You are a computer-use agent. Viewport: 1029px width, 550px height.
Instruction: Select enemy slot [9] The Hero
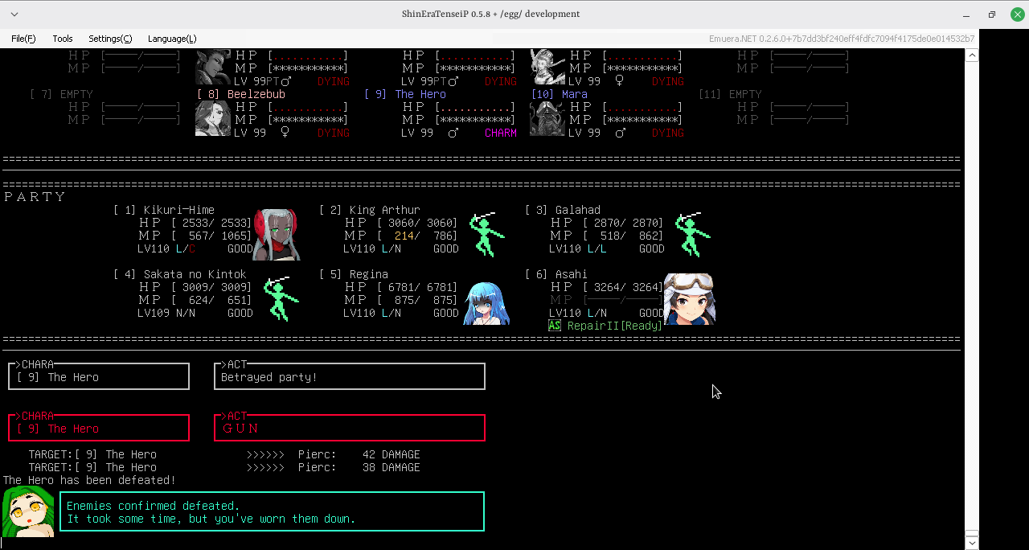tap(405, 94)
